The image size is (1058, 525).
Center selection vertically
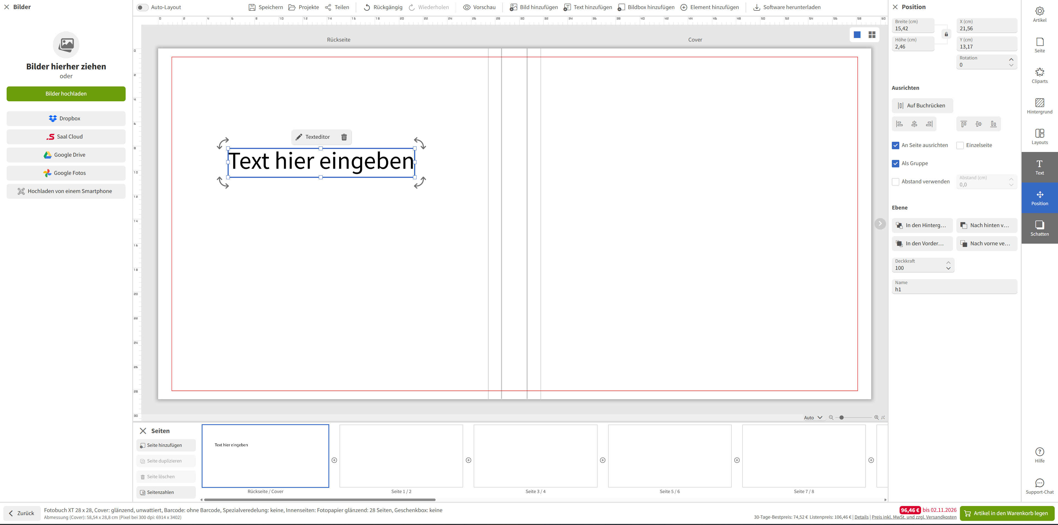(979, 124)
